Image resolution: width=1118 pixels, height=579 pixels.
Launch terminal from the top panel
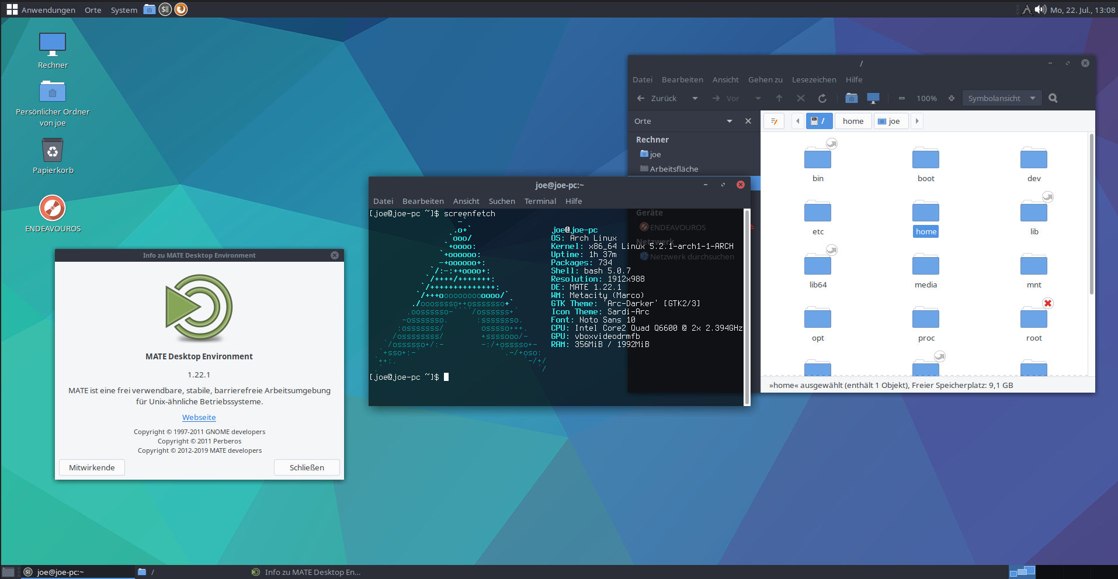tap(165, 9)
